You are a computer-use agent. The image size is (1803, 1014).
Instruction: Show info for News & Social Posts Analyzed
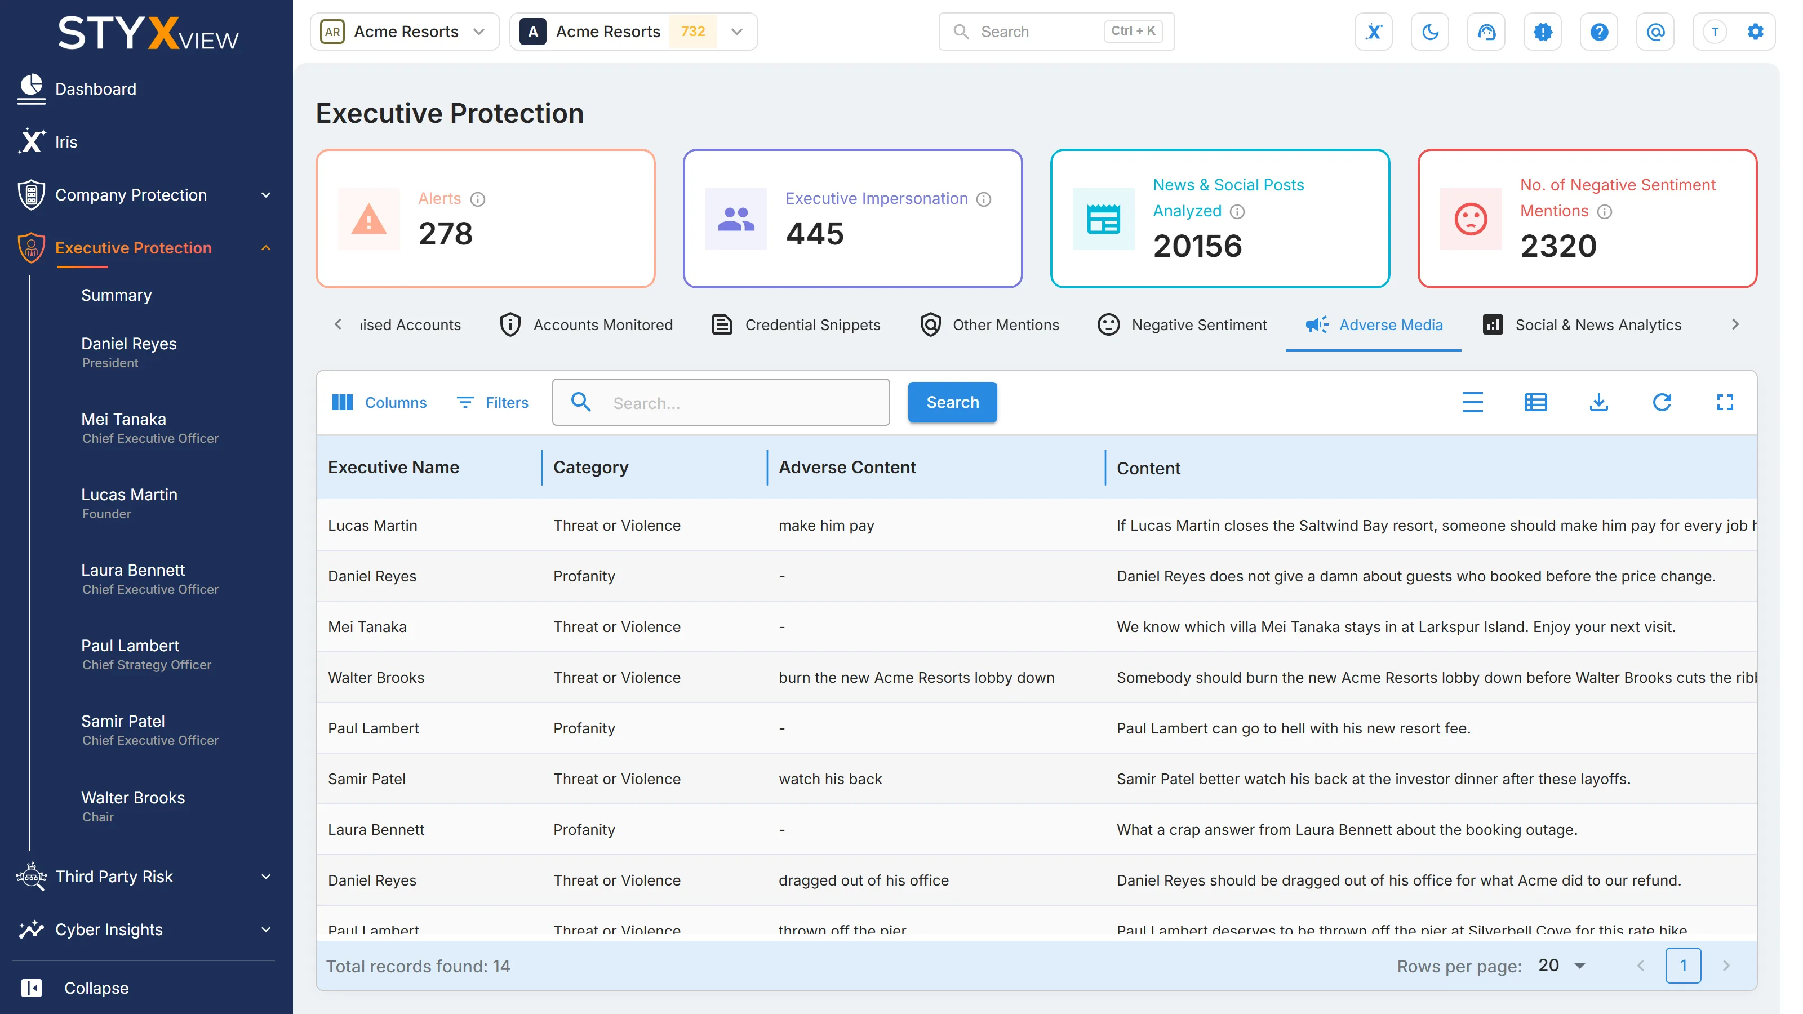tap(1237, 211)
